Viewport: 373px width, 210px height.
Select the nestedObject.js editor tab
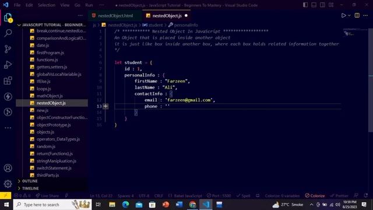tap(167, 16)
